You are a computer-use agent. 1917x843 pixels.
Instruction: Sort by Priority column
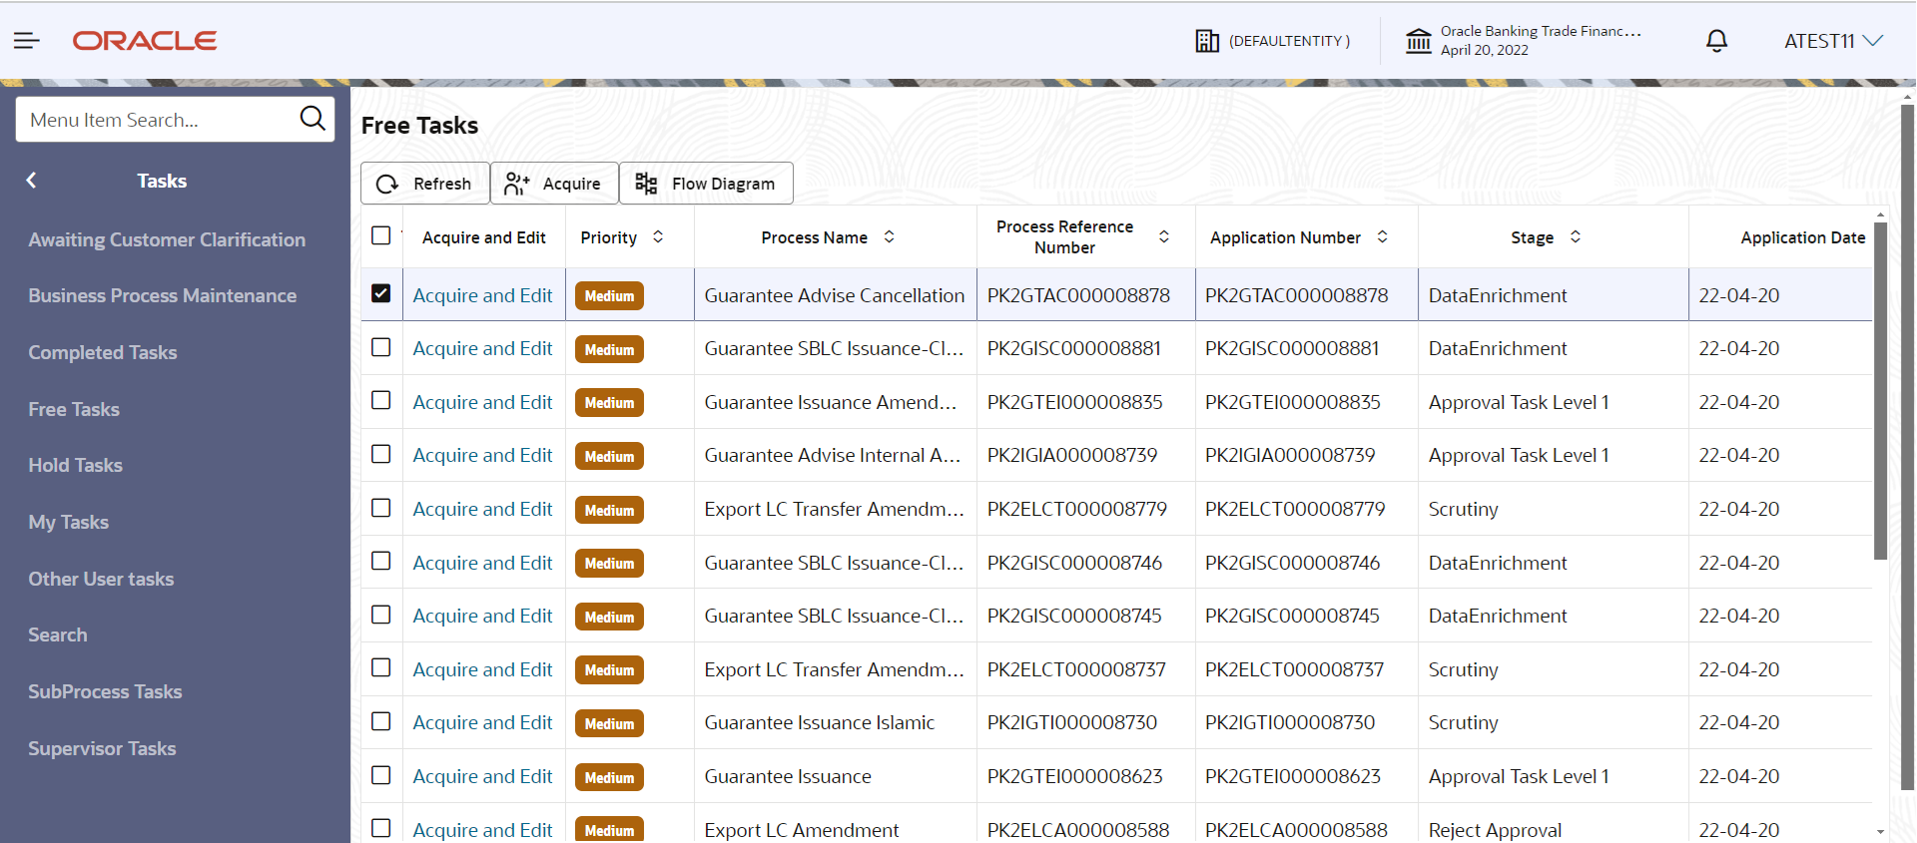click(658, 236)
